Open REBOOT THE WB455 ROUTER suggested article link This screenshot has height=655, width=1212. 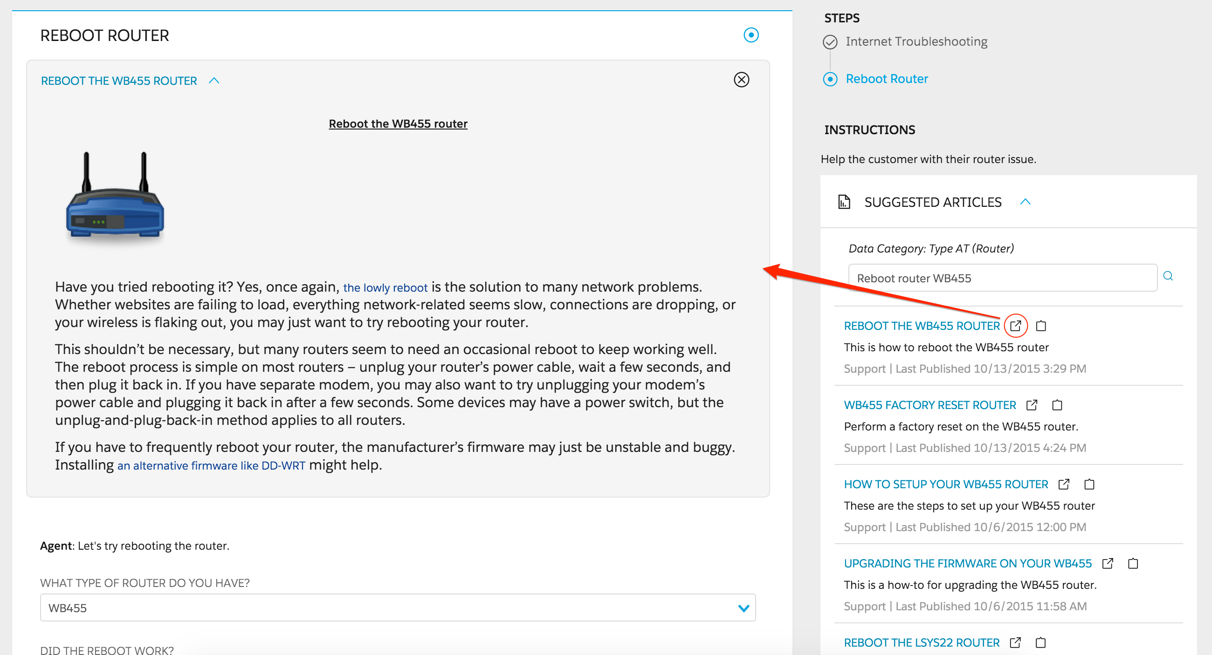(x=921, y=325)
